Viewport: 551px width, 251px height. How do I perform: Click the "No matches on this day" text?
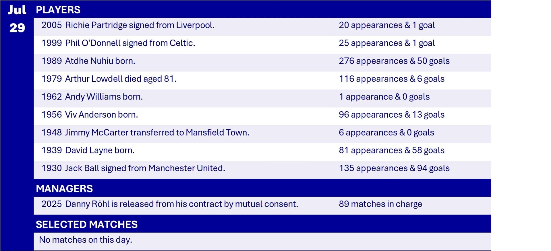pos(86,240)
